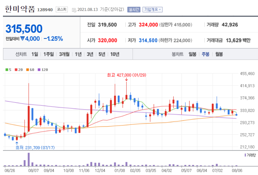Click the 상한가 415,000 text

[x=176, y=25]
